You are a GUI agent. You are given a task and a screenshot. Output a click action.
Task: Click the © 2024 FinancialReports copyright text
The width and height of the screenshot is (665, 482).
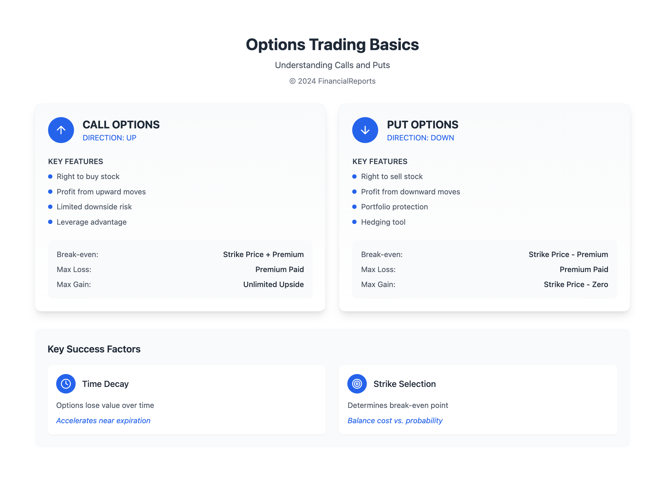(332, 81)
